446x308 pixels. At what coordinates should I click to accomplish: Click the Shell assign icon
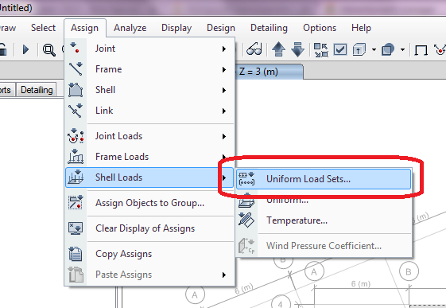pos(76,90)
